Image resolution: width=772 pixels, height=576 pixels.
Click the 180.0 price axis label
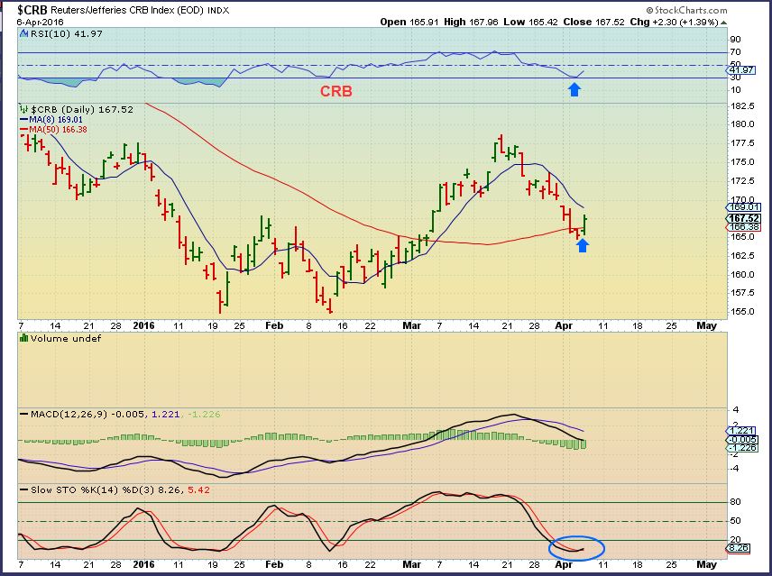(x=742, y=124)
